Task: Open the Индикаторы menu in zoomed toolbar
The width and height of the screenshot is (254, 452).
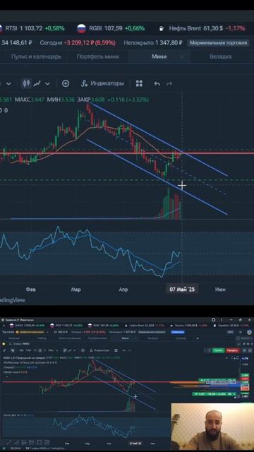Action: pyautogui.click(x=102, y=83)
